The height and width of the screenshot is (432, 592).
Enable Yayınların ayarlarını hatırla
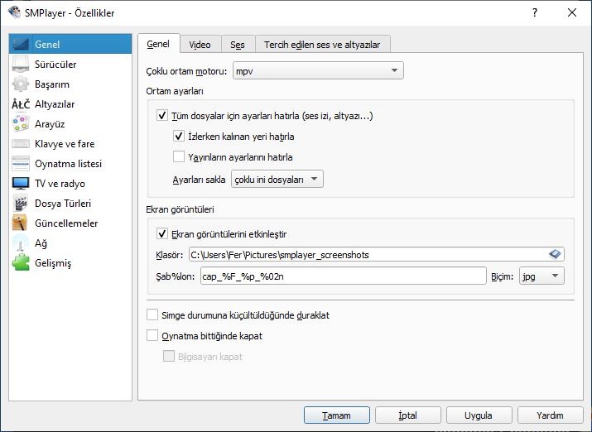pos(179,156)
